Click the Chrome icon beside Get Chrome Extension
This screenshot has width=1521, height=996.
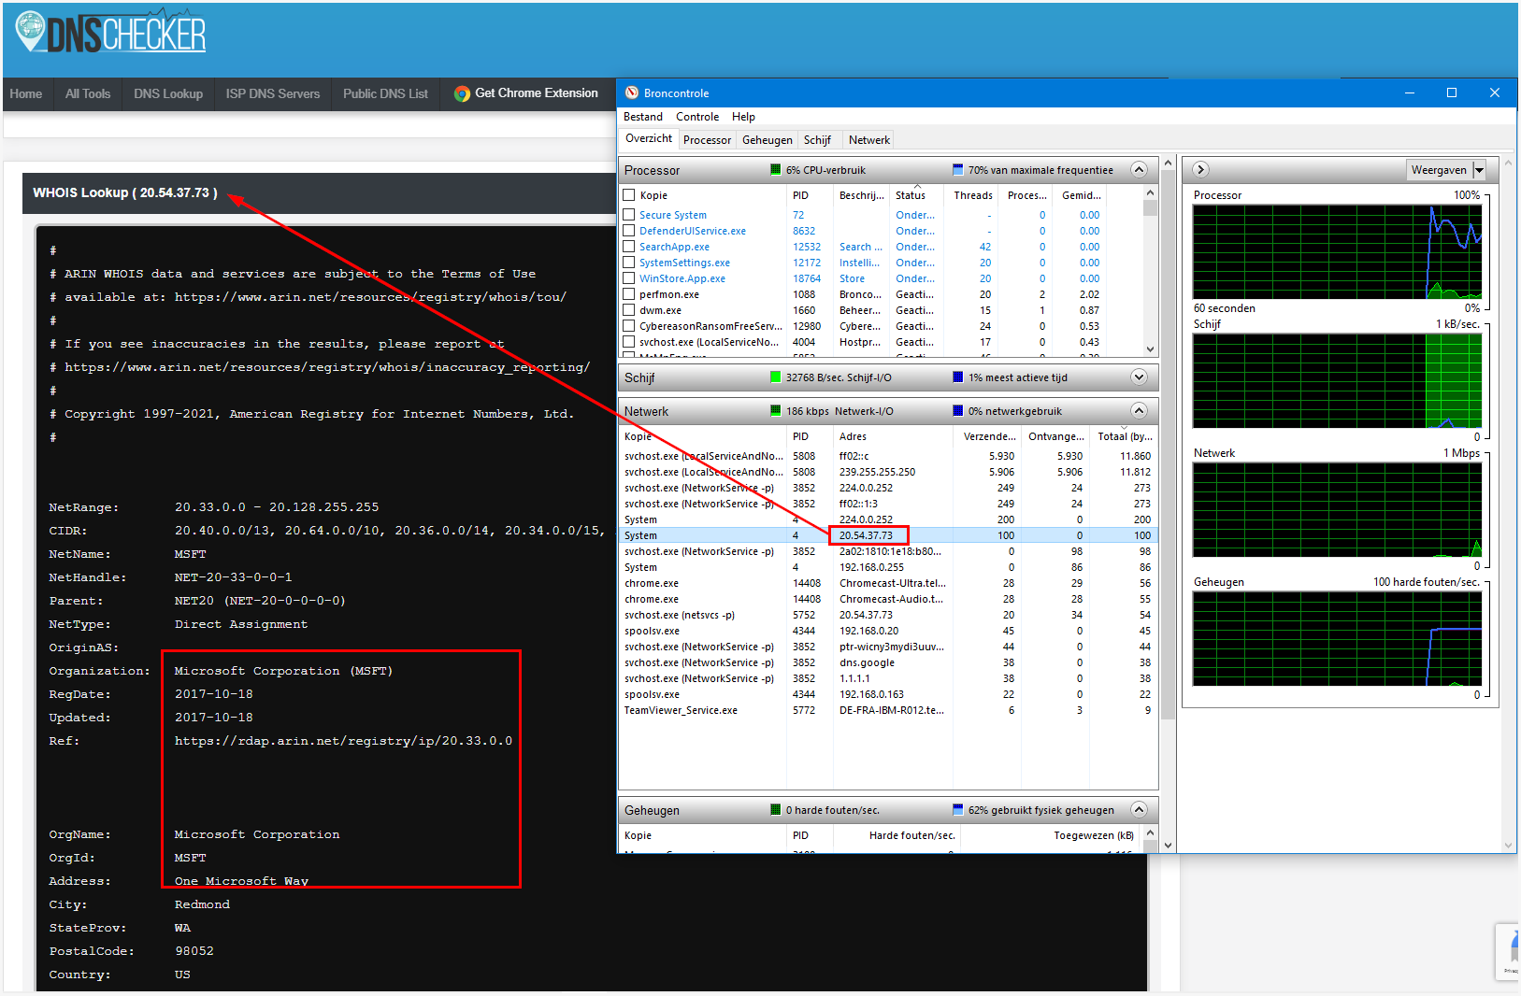point(462,93)
